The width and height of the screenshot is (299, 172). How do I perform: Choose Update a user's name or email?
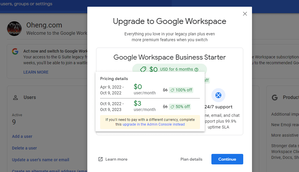pos(41,160)
